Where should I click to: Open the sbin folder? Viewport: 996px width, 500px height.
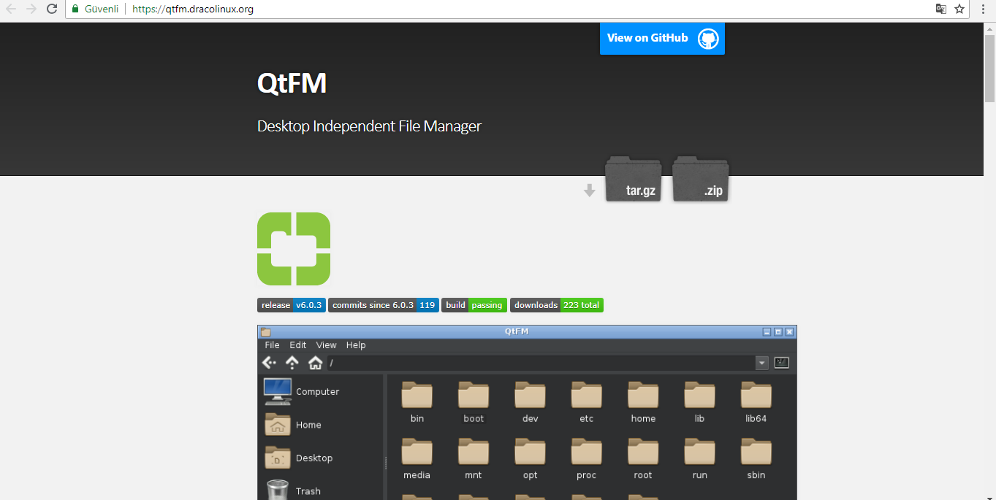point(756,459)
